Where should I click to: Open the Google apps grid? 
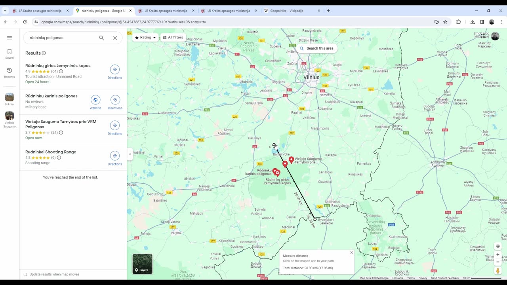(x=483, y=36)
